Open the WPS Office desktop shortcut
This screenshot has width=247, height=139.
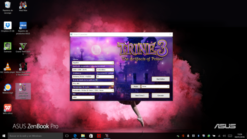pos(8,109)
